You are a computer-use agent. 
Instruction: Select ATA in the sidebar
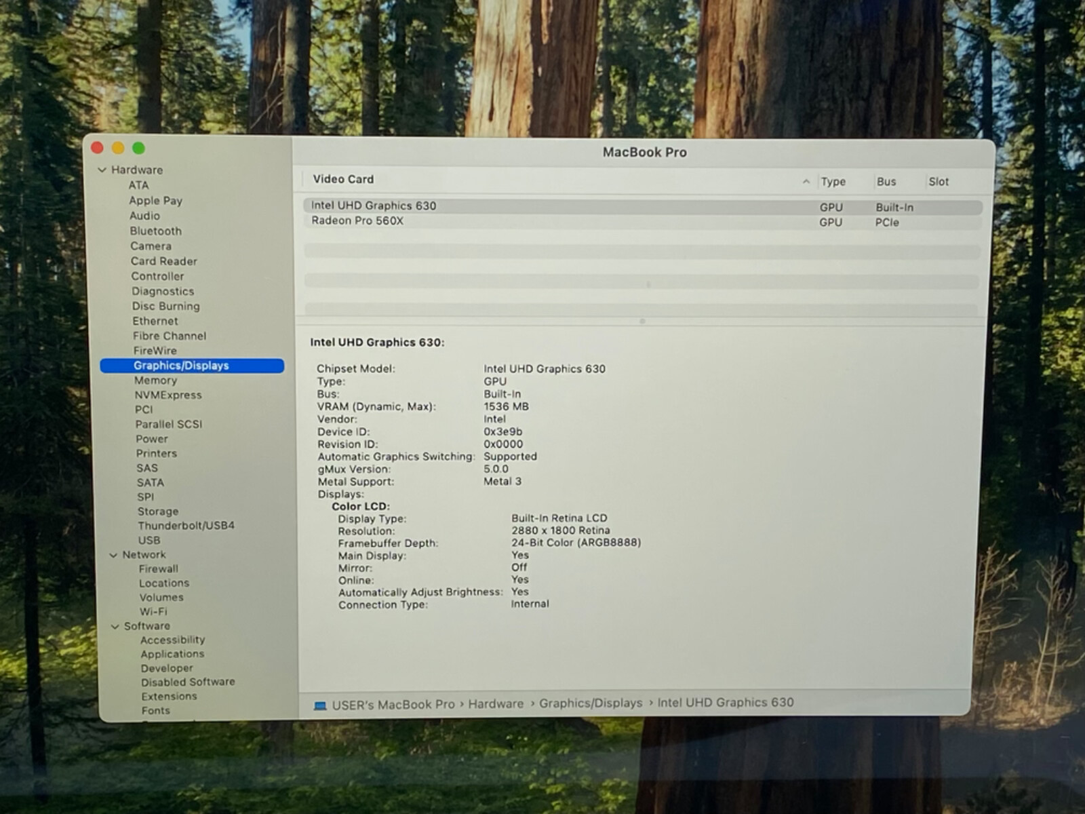138,185
